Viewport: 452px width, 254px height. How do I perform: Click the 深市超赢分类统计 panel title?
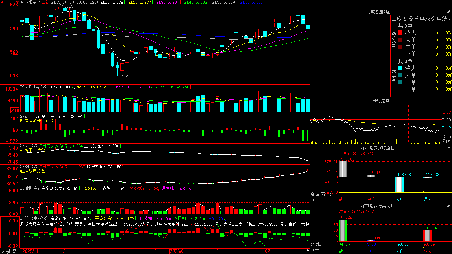pos(378,206)
